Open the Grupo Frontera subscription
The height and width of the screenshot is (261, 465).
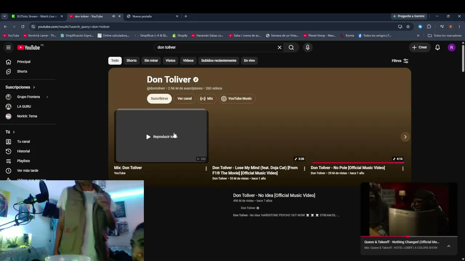coord(28,97)
